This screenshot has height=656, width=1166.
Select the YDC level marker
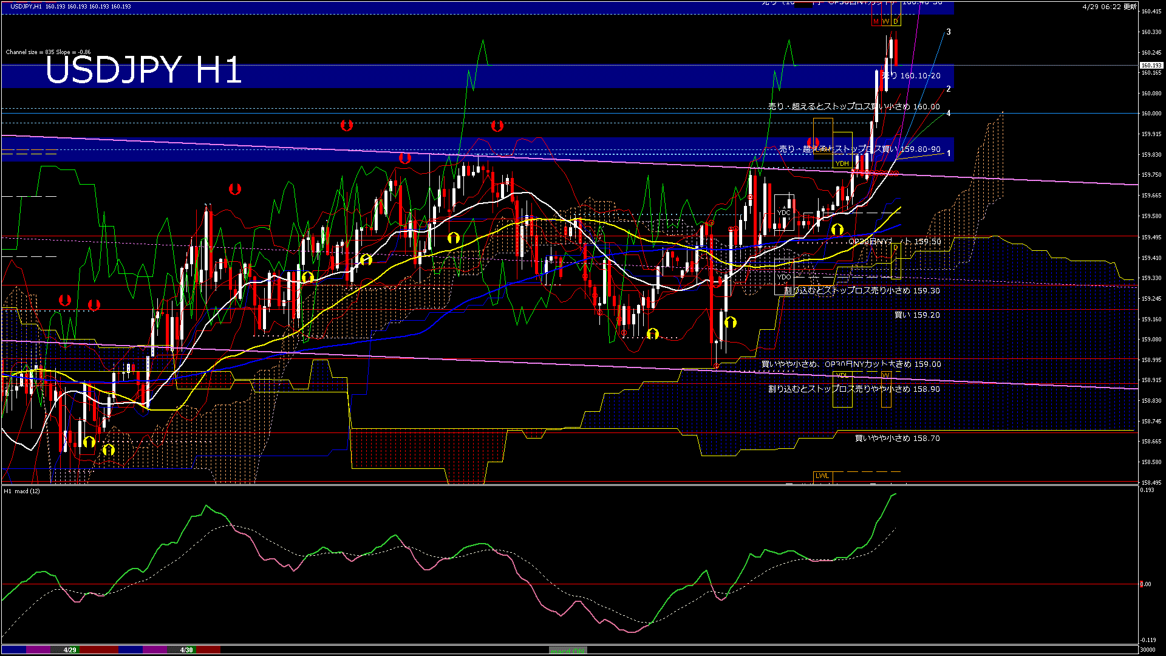784,213
